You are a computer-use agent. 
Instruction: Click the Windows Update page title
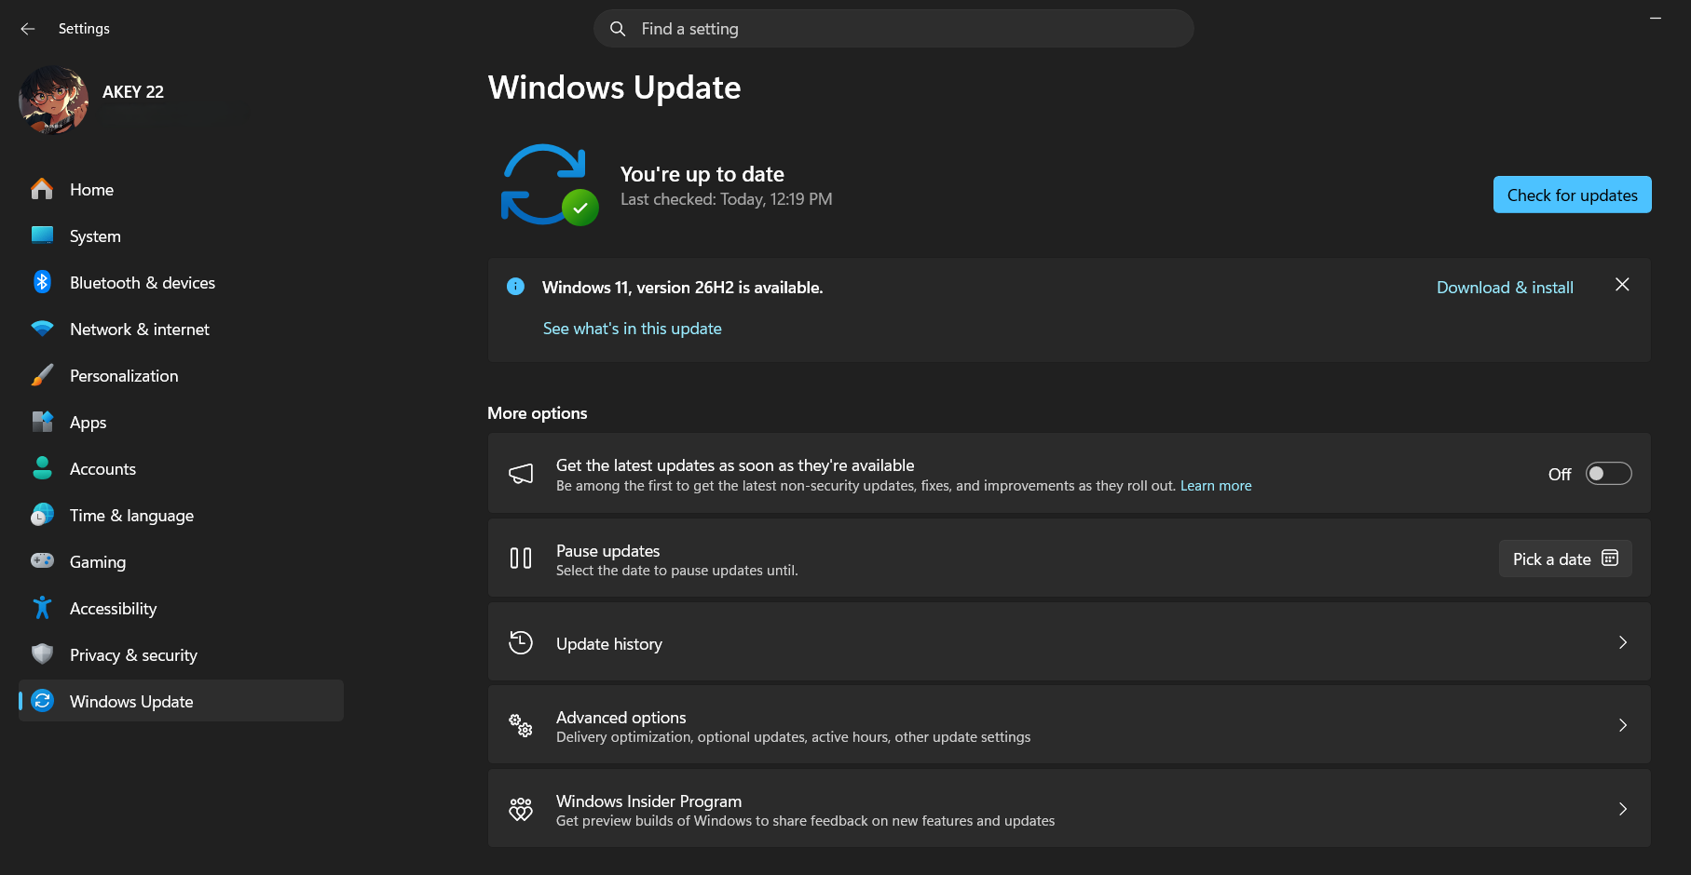click(614, 87)
